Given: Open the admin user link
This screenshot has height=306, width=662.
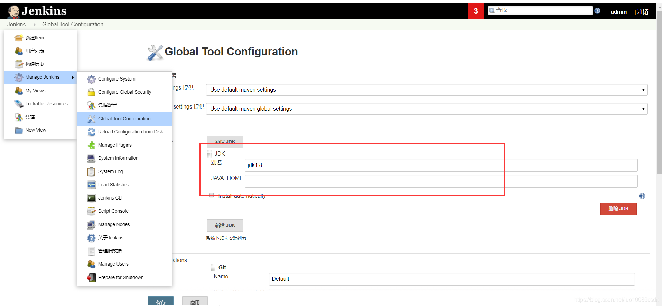Looking at the screenshot, I should 618,12.
